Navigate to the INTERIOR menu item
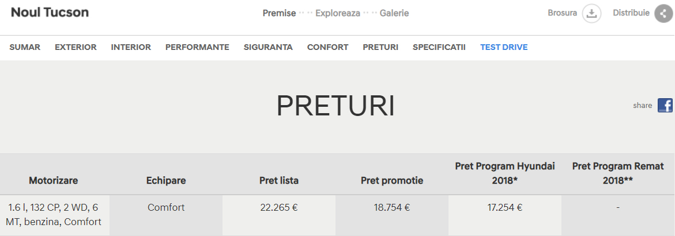The width and height of the screenshot is (675, 236). click(x=131, y=47)
